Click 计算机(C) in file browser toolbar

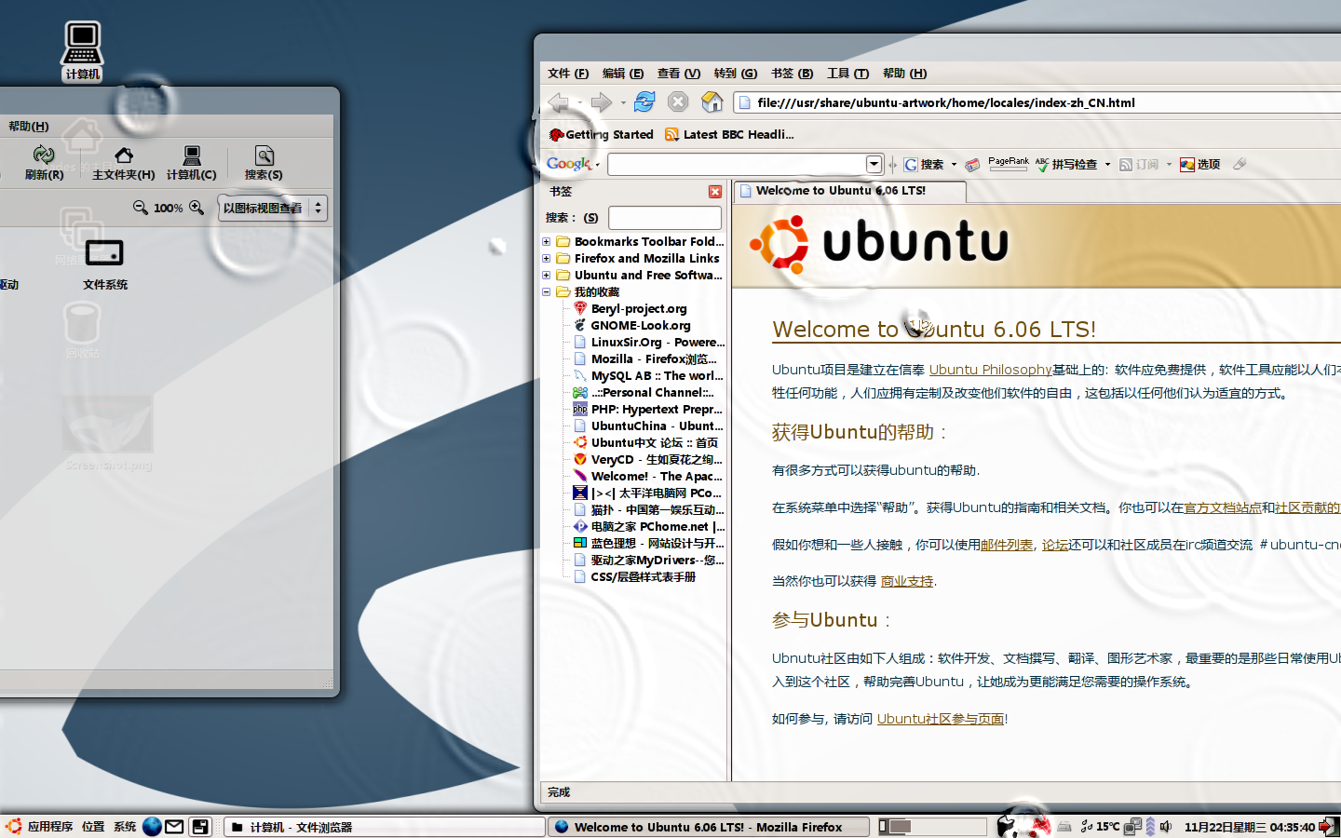point(192,162)
